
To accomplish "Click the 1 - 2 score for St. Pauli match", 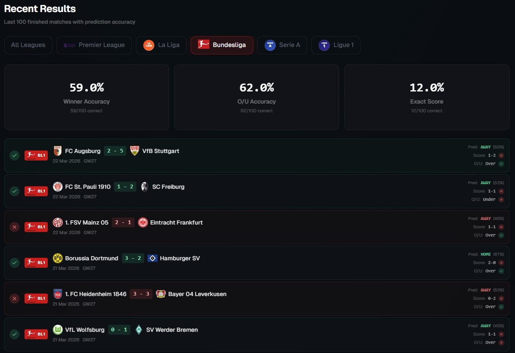I will [125, 187].
